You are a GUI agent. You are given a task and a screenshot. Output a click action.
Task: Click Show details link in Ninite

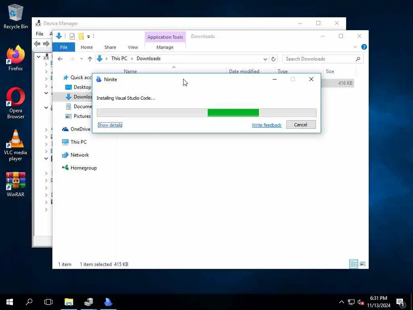click(110, 125)
